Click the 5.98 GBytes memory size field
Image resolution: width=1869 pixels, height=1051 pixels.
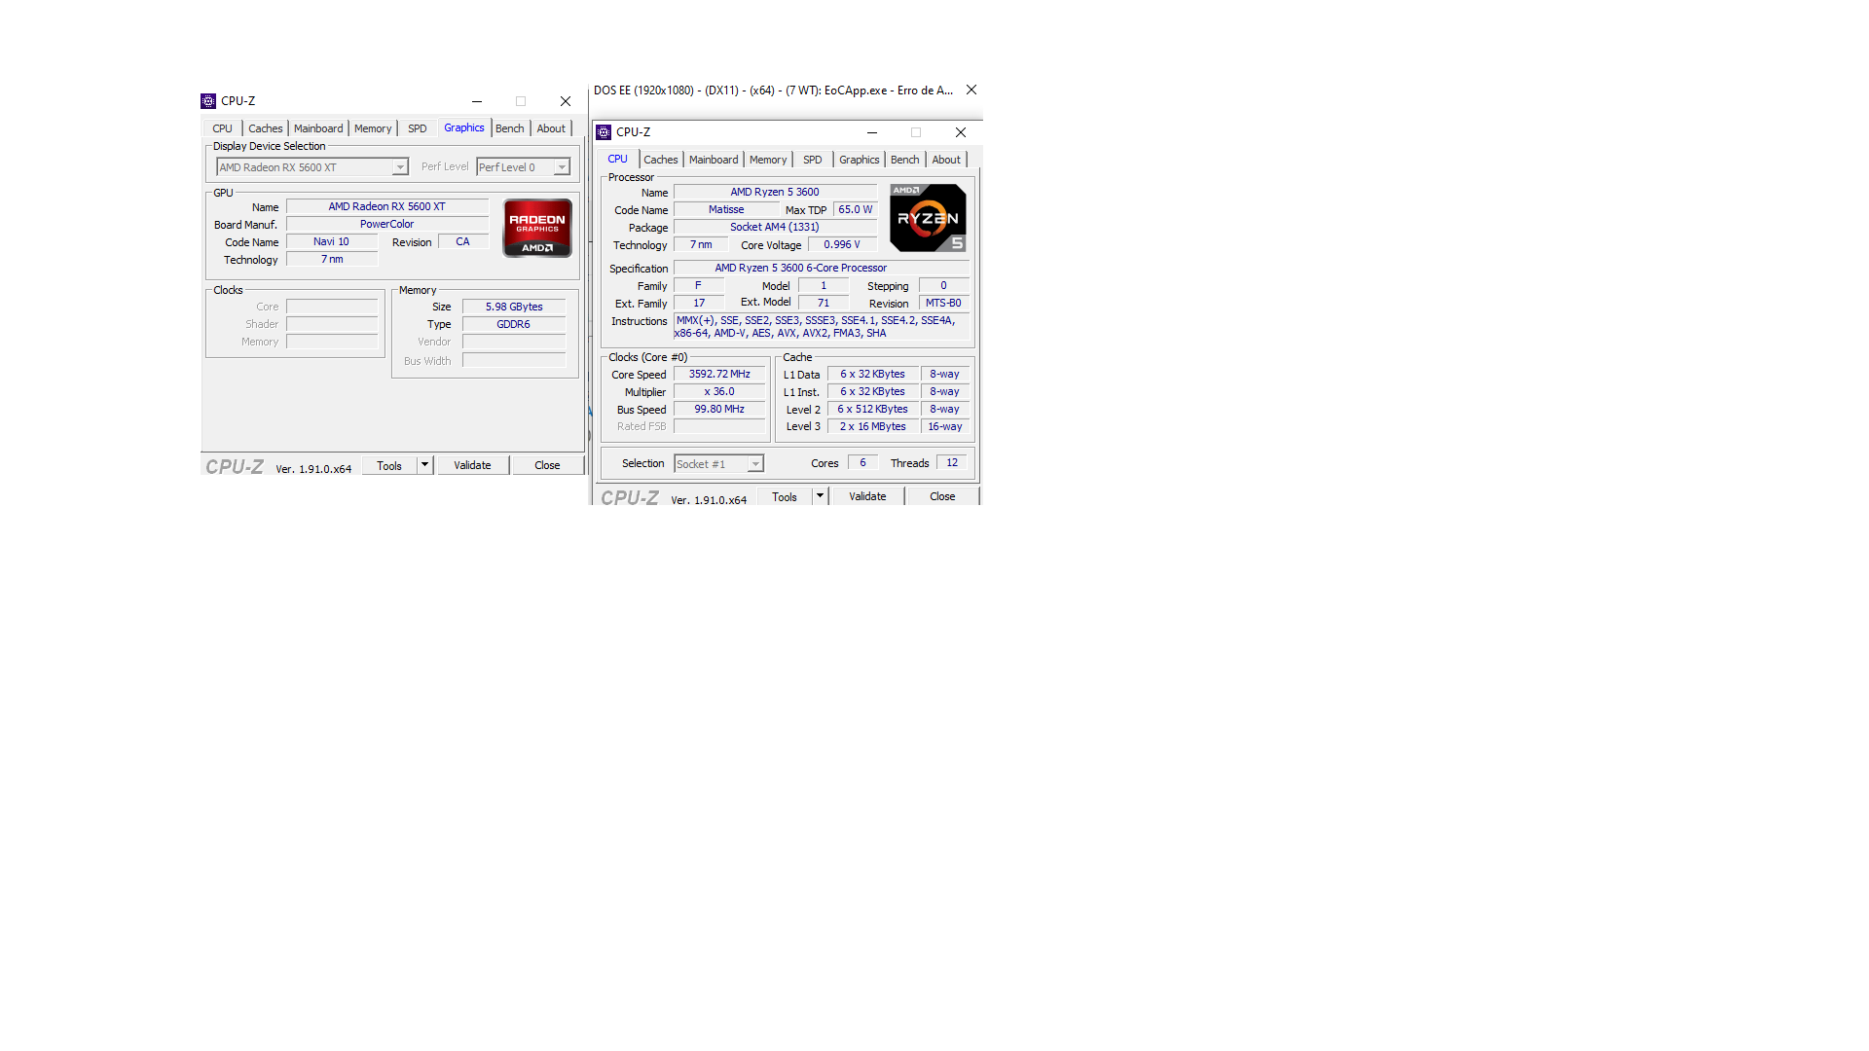coord(514,307)
